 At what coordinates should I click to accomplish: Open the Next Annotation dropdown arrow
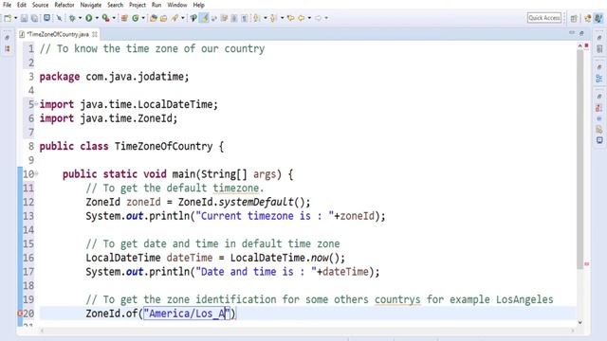click(x=266, y=18)
